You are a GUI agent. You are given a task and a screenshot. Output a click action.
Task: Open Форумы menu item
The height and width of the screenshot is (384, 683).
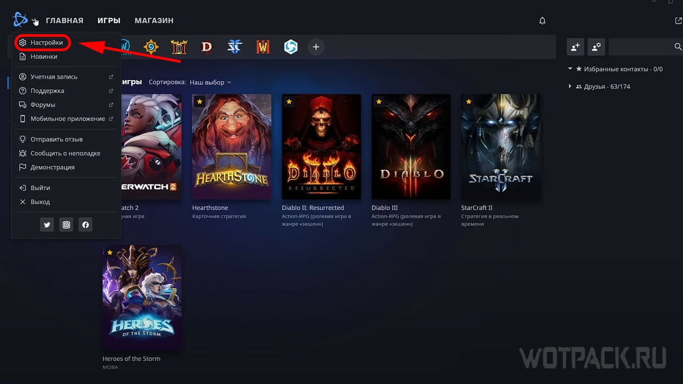point(65,105)
